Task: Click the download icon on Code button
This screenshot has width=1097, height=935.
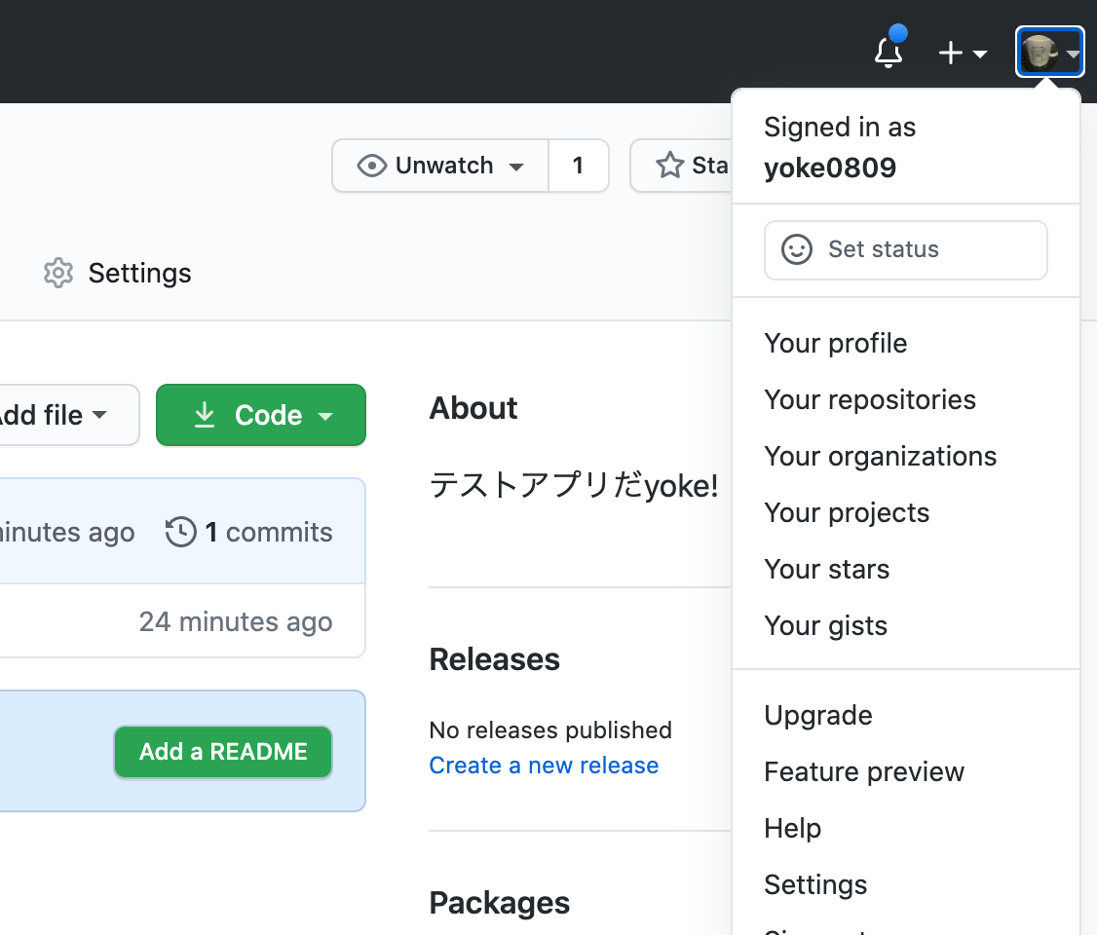Action: [x=205, y=415]
